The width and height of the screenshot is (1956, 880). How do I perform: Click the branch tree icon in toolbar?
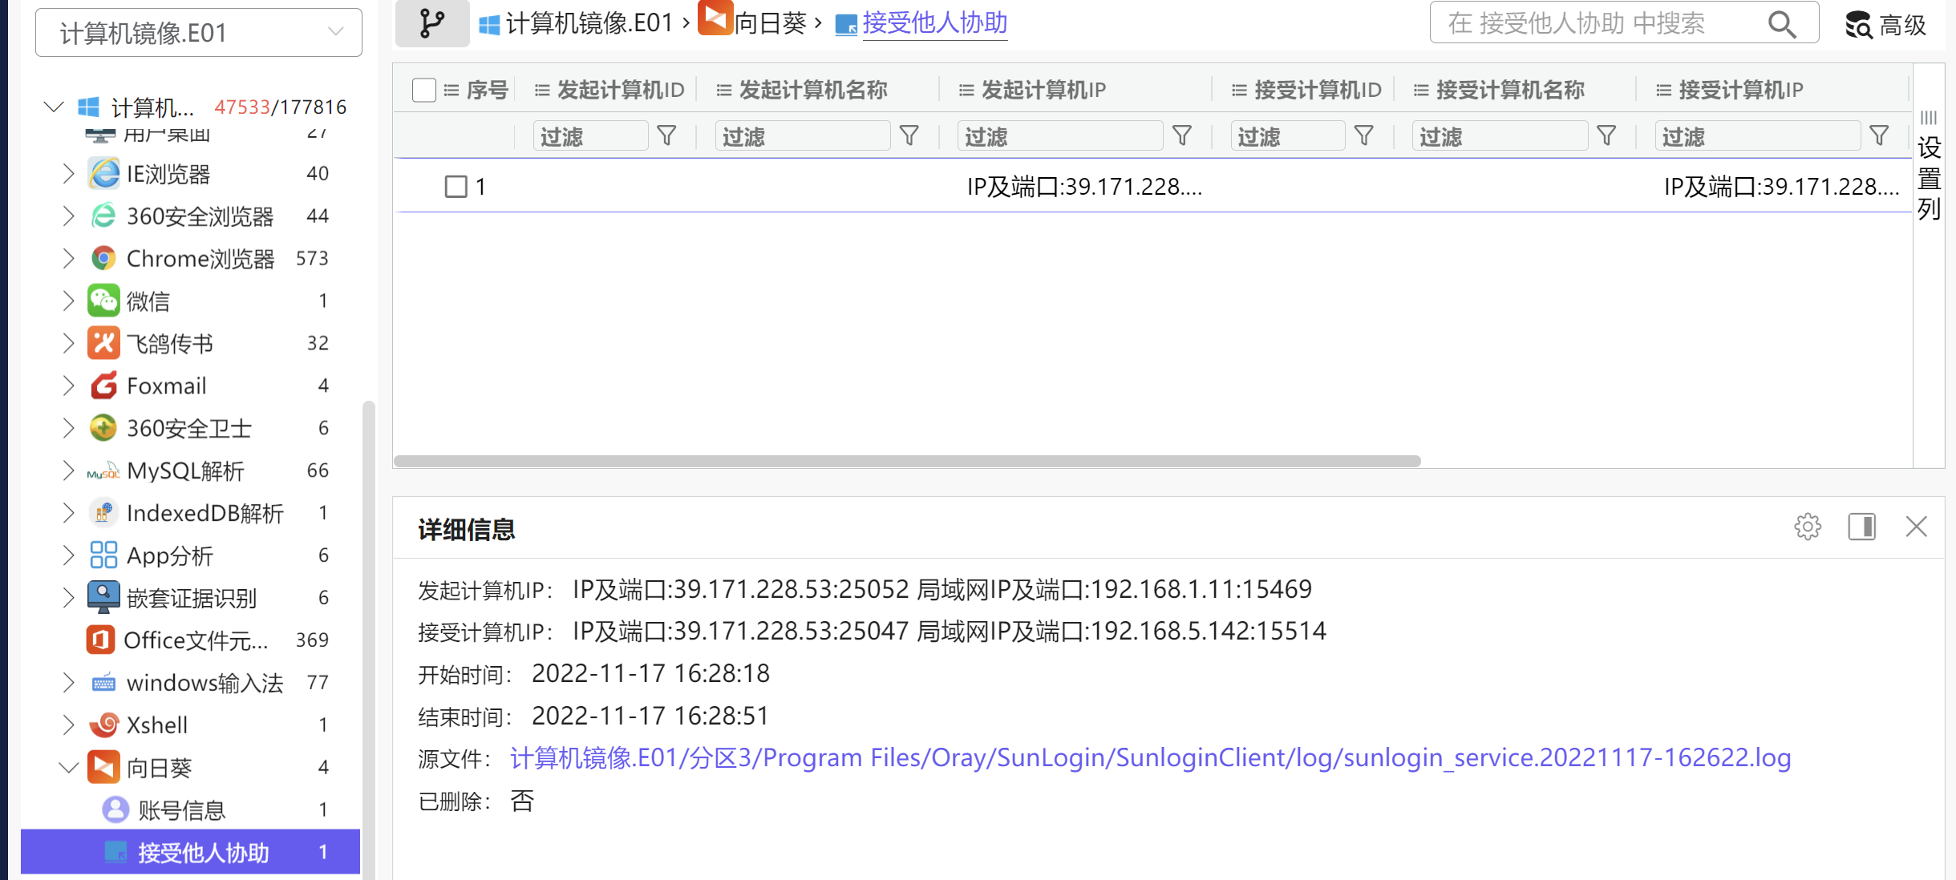tap(431, 23)
